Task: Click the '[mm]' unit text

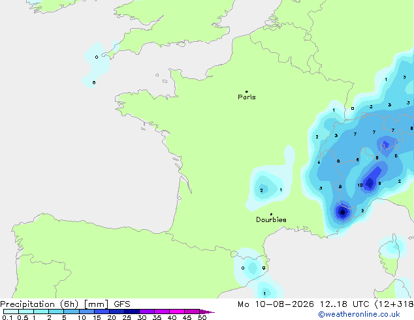Action: [x=97, y=304]
